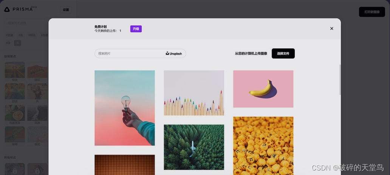The image size is (390, 175).
Task: Select the hand holding lightbulb photo
Action: pos(125,108)
